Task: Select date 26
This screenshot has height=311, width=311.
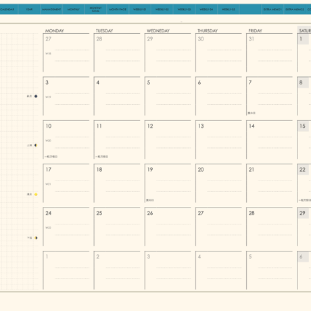Action: [x=150, y=213]
